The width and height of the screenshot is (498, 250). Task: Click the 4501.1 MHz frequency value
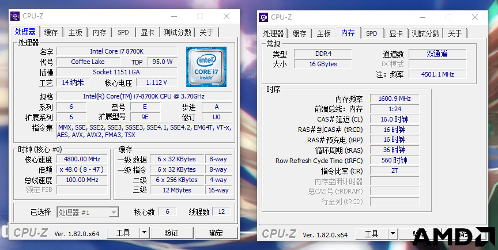(437, 74)
